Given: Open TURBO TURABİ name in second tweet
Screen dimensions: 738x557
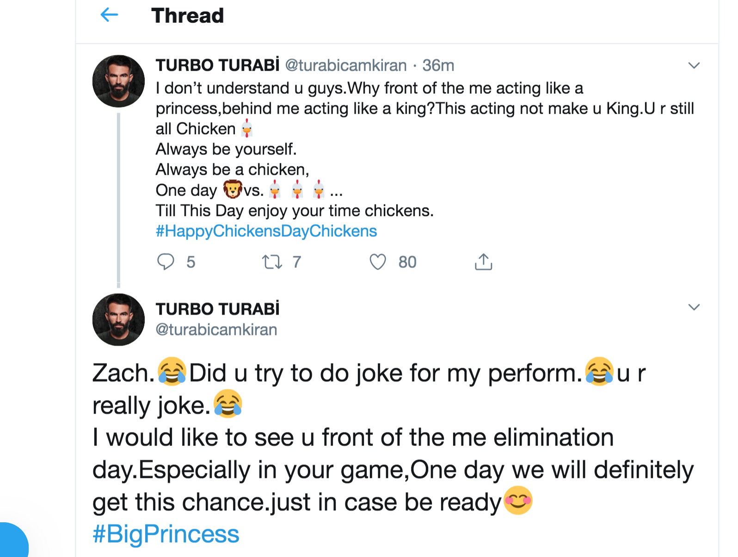Looking at the screenshot, I should click(x=217, y=309).
